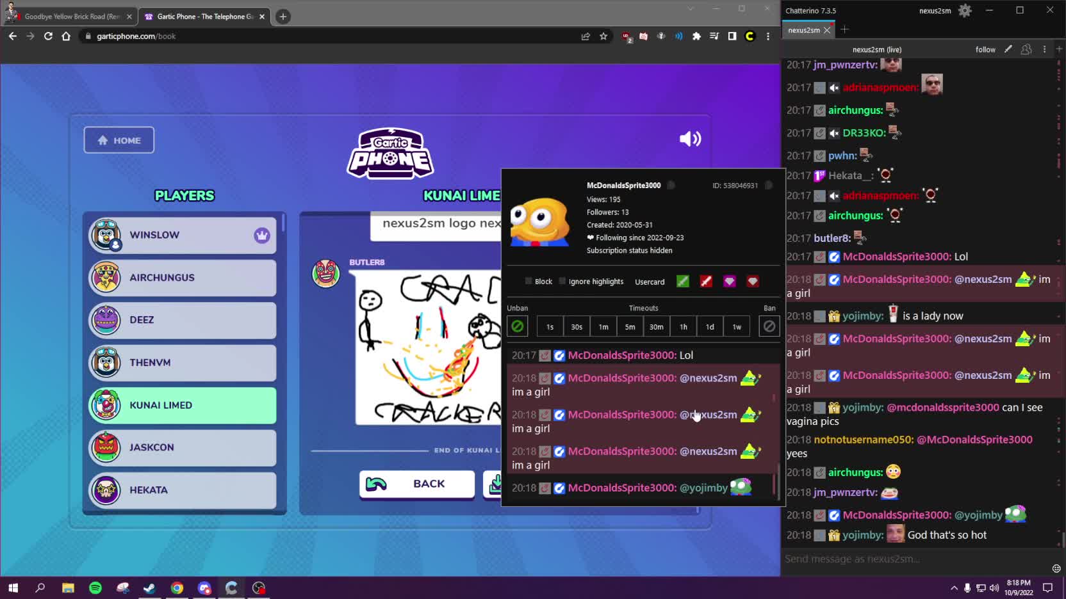Open a new Chrome tab
Image resolution: width=1066 pixels, height=599 pixels.
283,17
